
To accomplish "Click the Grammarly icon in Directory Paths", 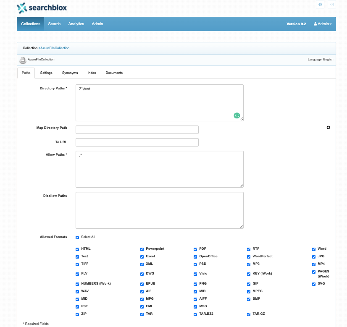I will 237,115.
